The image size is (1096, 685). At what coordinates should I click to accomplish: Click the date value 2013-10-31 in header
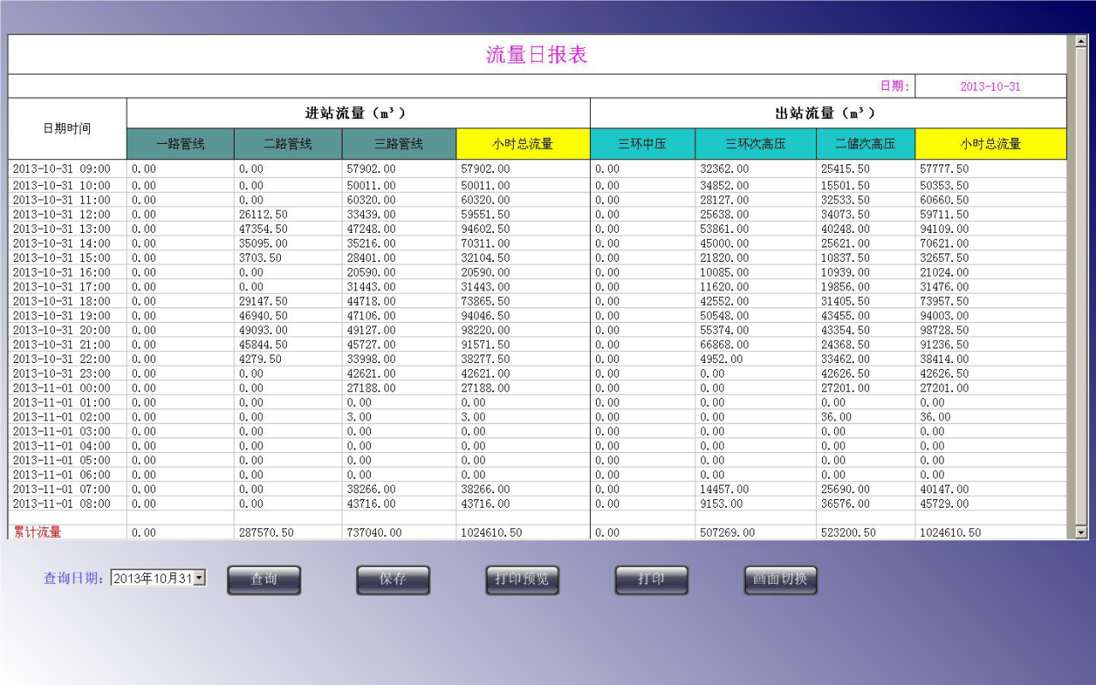coord(991,86)
